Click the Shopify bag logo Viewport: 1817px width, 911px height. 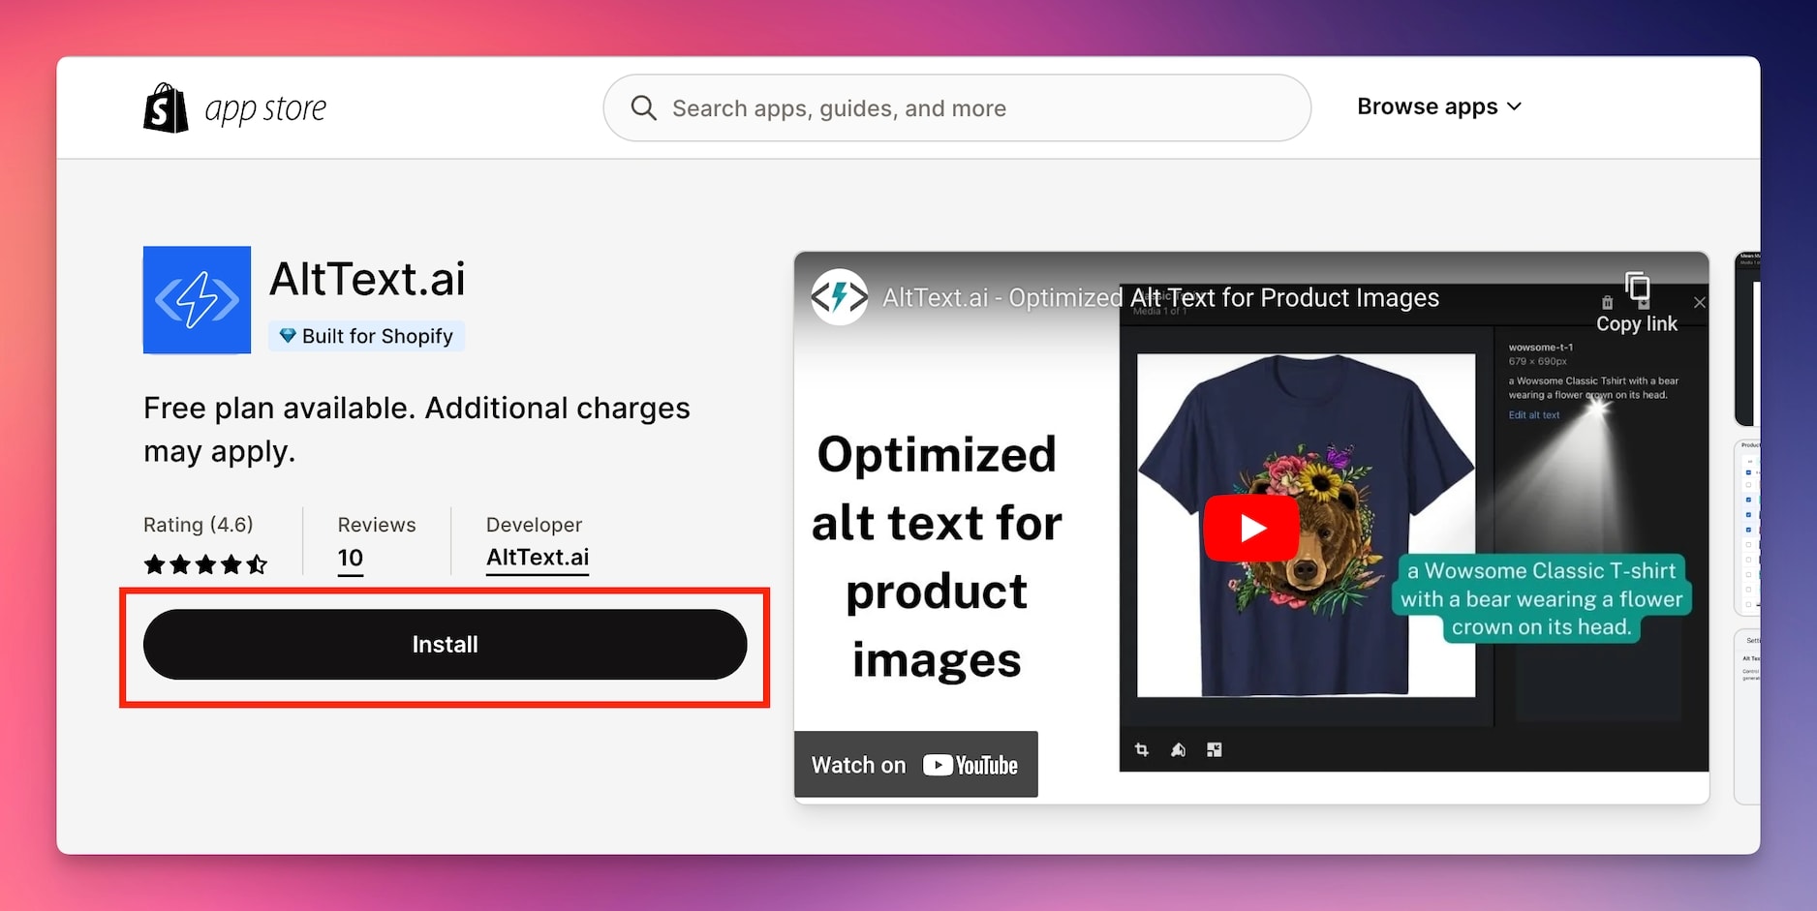pos(166,107)
